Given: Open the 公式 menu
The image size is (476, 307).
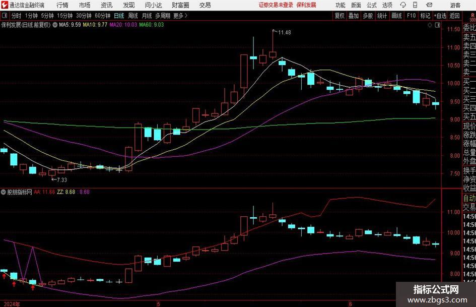Looking at the screenshot, I should [x=371, y=5].
